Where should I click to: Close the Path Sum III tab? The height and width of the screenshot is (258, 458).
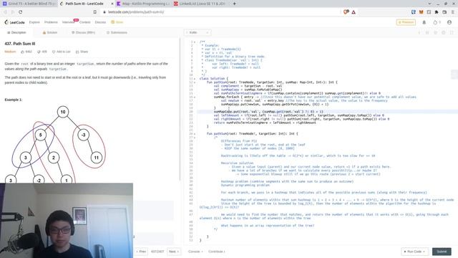[x=112, y=4]
